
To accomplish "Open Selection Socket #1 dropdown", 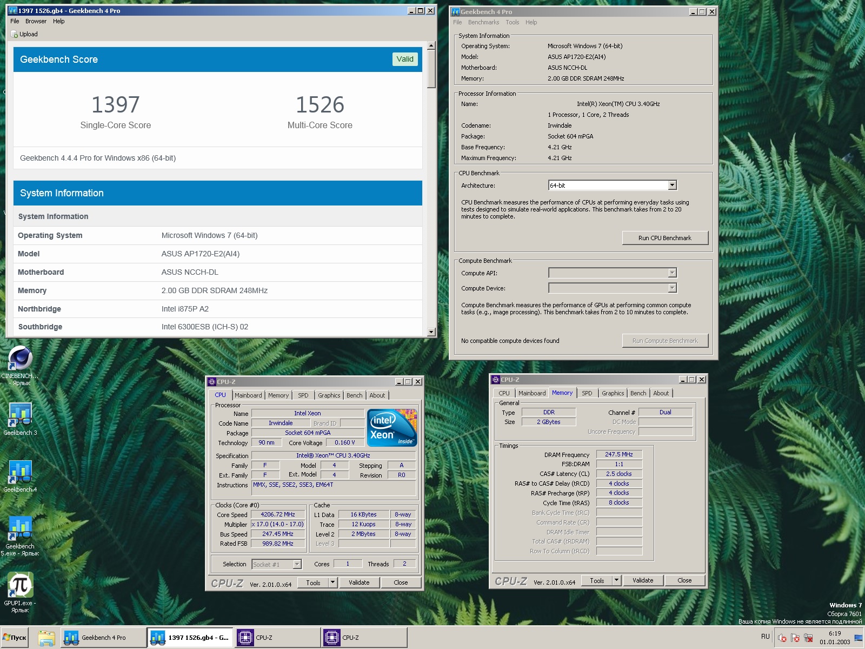I will point(297,564).
